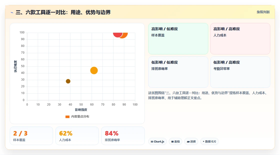The image size is (280, 155).
Task: Click the 考勤异常率 text
Action: click(x=221, y=69)
